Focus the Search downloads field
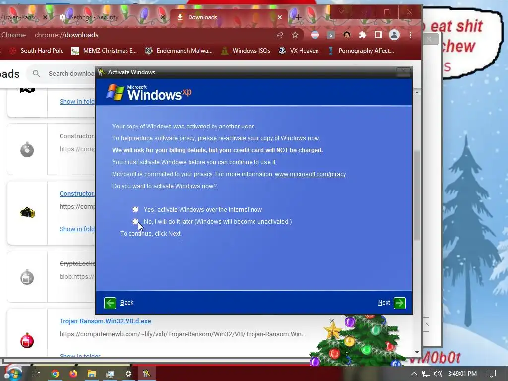The width and height of the screenshot is (508, 381). point(71,74)
